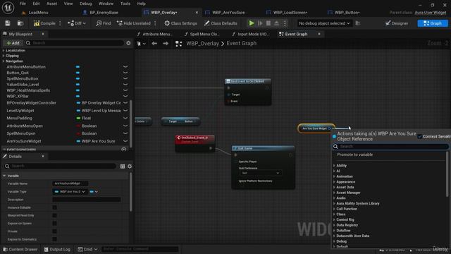Start Play in Editor
The height and width of the screenshot is (254, 451).
tap(252, 23)
